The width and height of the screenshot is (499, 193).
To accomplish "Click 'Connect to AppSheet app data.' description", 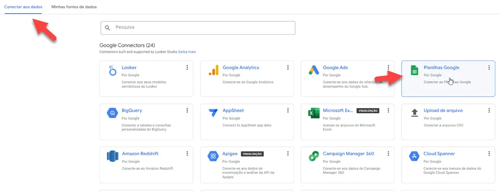I will 247,125.
